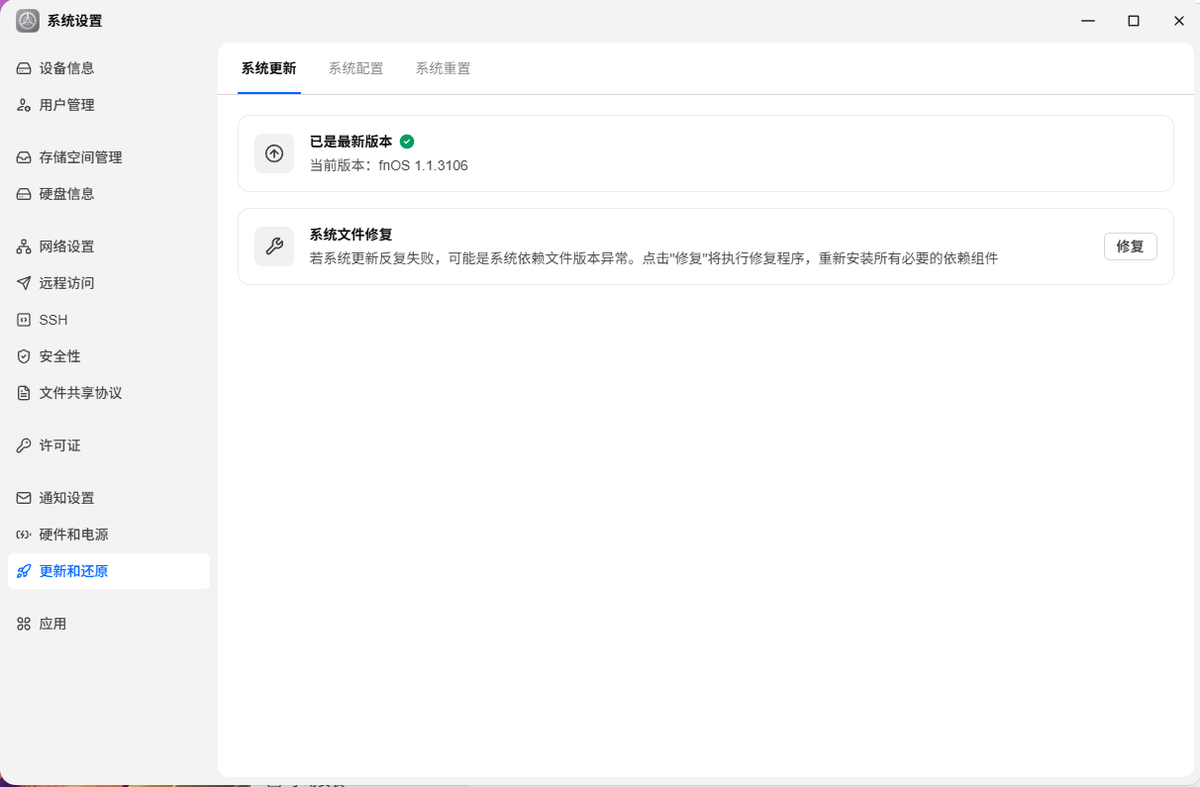Go to 用户管理 section
This screenshot has height=787, width=1200.
tap(109, 105)
